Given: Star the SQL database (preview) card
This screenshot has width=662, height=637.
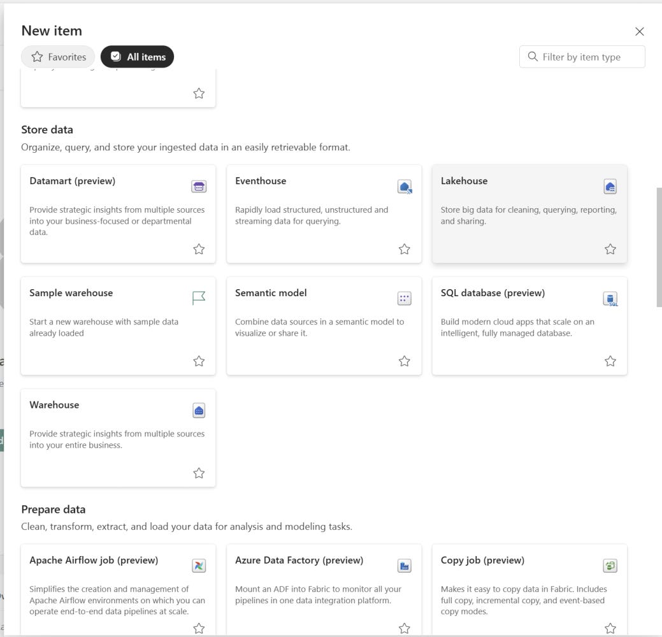Looking at the screenshot, I should pos(610,361).
